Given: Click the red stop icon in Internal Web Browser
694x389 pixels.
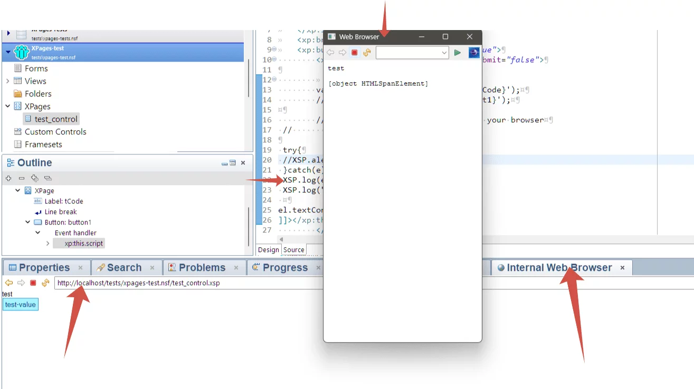Looking at the screenshot, I should point(33,283).
